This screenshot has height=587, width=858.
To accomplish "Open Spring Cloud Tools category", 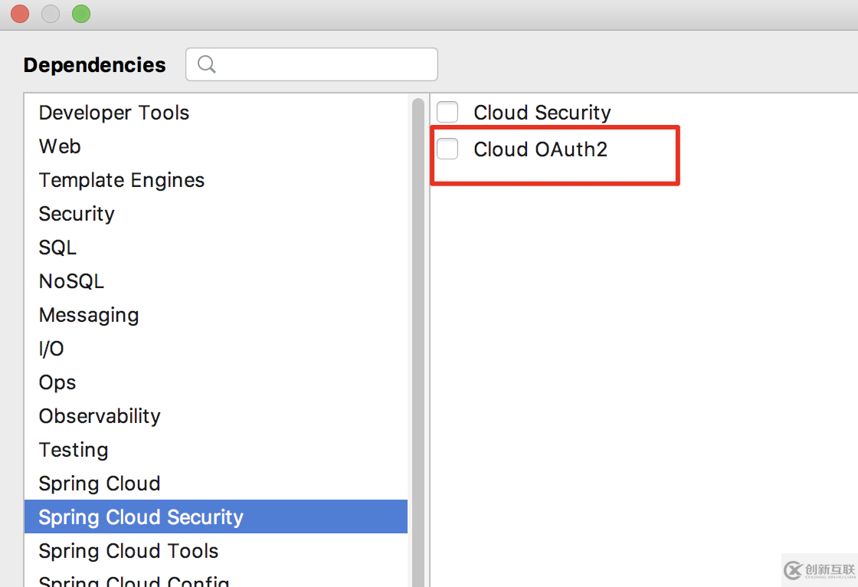I will pyautogui.click(x=129, y=551).
